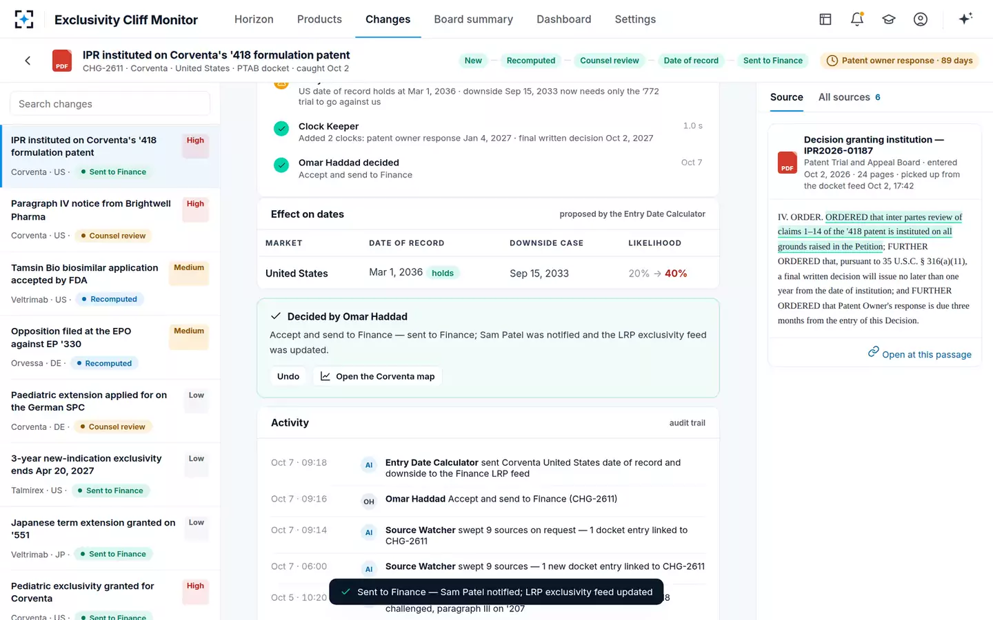Click the Counsel review stage pill
Image resolution: width=993 pixels, height=620 pixels.
click(x=610, y=61)
